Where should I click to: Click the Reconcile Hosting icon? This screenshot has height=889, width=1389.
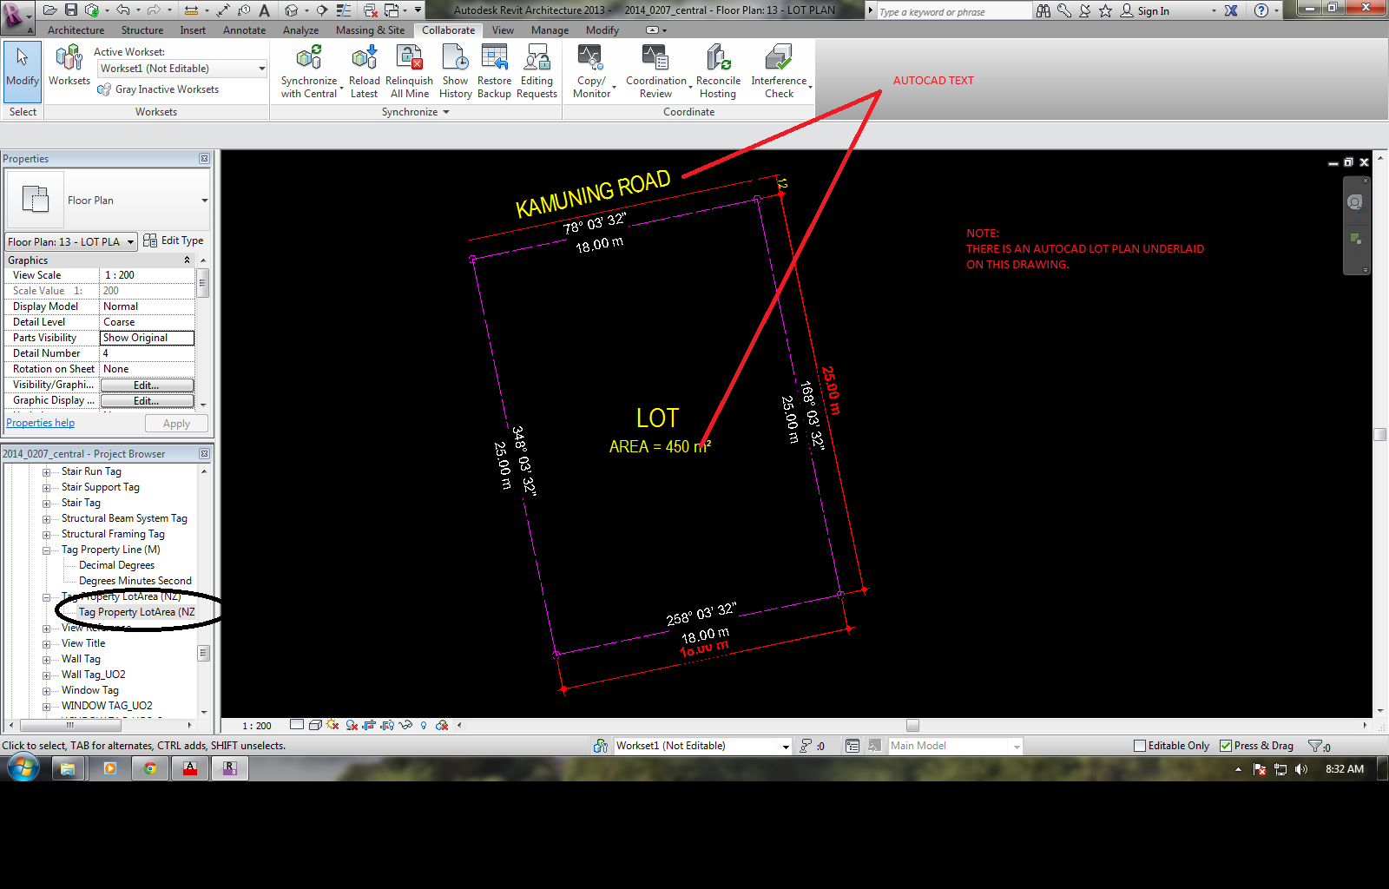[718, 59]
